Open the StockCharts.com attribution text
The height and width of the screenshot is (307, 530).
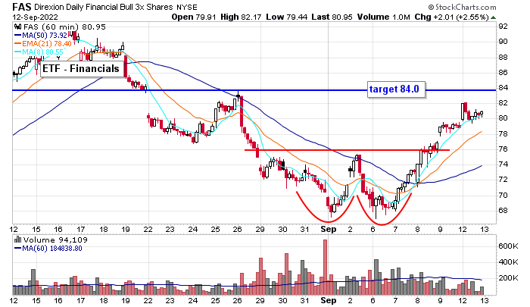pos(462,7)
